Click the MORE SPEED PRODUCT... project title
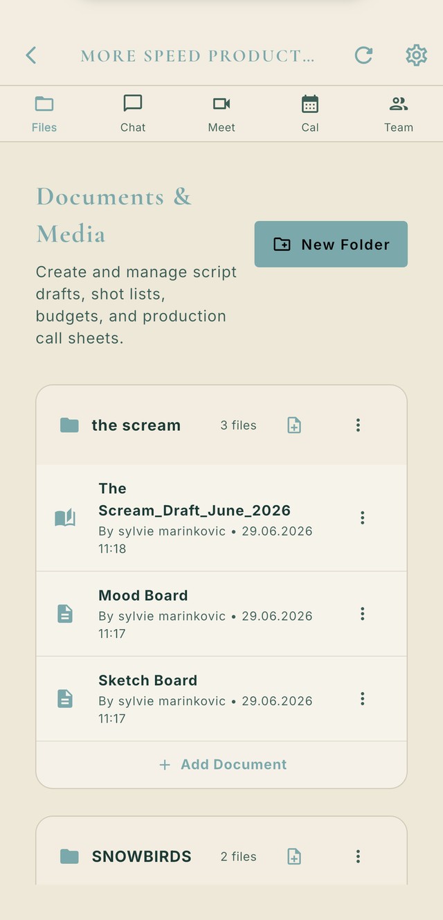 click(x=198, y=56)
